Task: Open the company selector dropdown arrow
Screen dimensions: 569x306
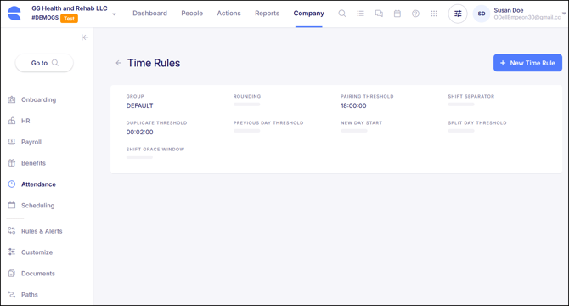Action: click(x=114, y=14)
